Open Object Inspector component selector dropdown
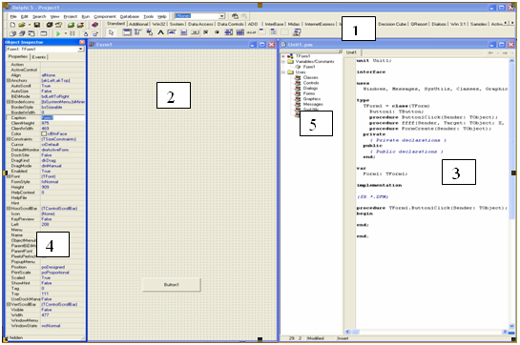 pos(80,49)
